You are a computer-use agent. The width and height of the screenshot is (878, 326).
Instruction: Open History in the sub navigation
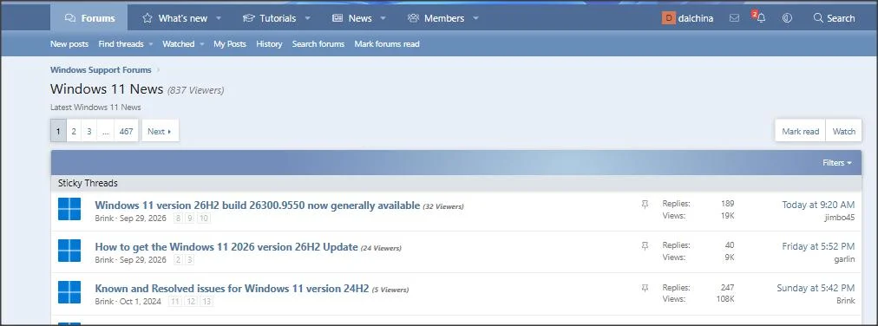[x=269, y=43]
